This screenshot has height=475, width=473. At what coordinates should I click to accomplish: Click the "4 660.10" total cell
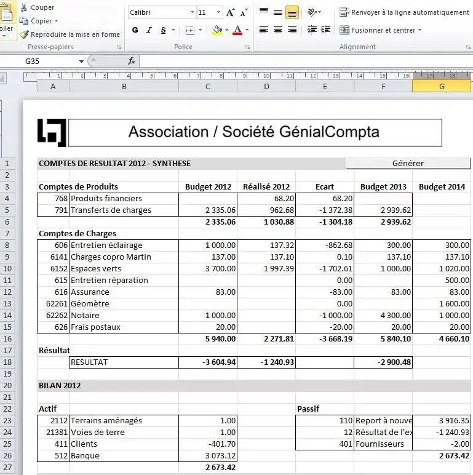(442, 339)
